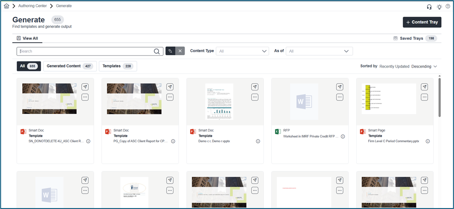Open help via the question mark icon
Viewport: 454px width, 209px height.
click(x=448, y=6)
